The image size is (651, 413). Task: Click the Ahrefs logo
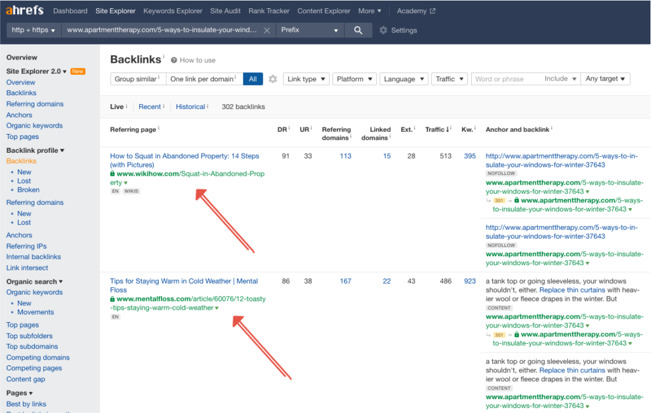[x=25, y=11]
